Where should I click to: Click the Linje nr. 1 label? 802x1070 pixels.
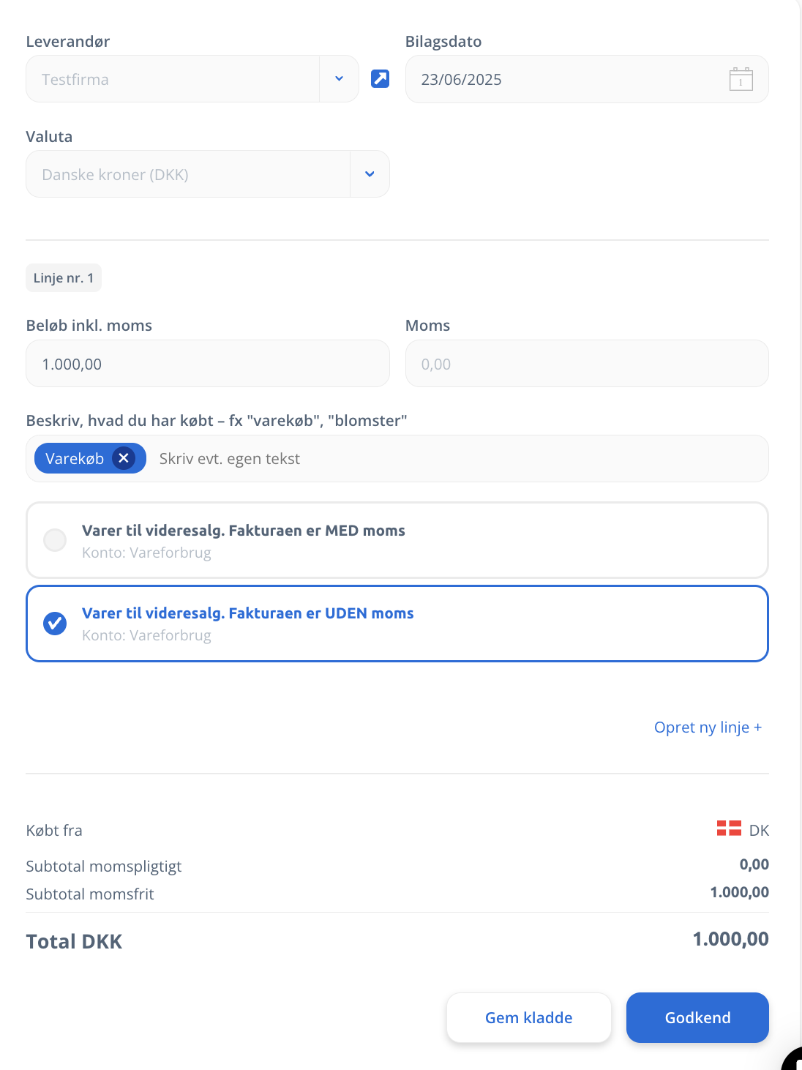tap(64, 278)
